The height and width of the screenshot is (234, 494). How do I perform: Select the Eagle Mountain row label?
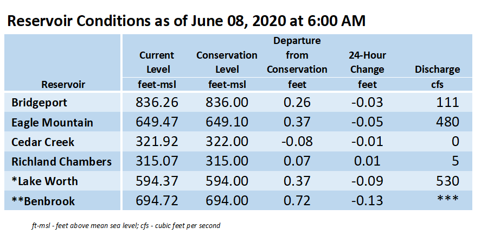tap(52, 122)
